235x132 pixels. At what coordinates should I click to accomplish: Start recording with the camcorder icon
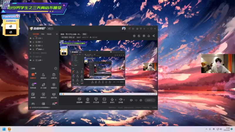131,100
